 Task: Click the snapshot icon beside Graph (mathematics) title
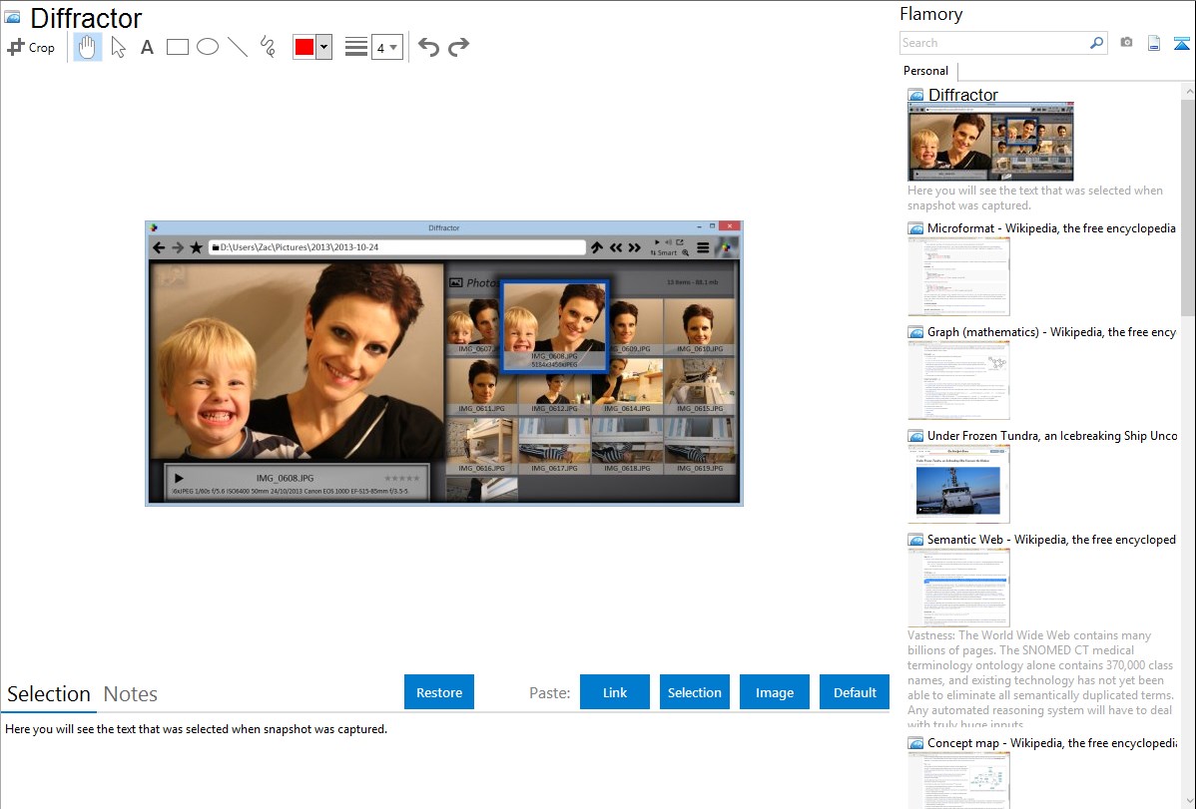[x=915, y=332]
